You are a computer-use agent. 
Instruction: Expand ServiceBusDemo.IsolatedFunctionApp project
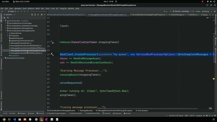[5, 26]
